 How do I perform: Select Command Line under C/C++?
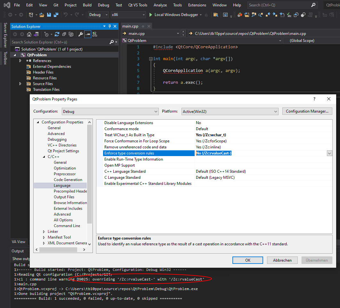[67, 226]
